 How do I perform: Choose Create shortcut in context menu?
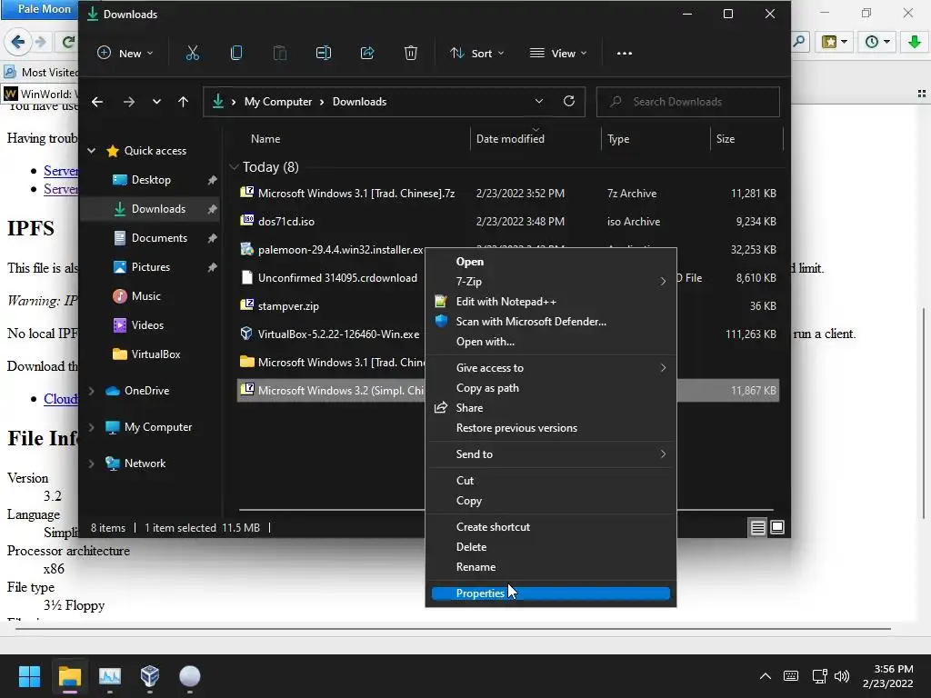click(550, 527)
